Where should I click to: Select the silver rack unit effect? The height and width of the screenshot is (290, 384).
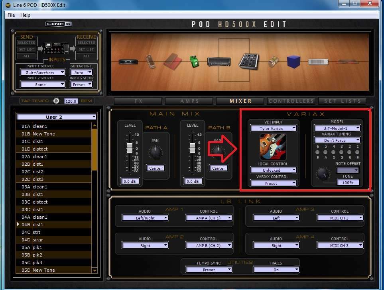coord(318,62)
